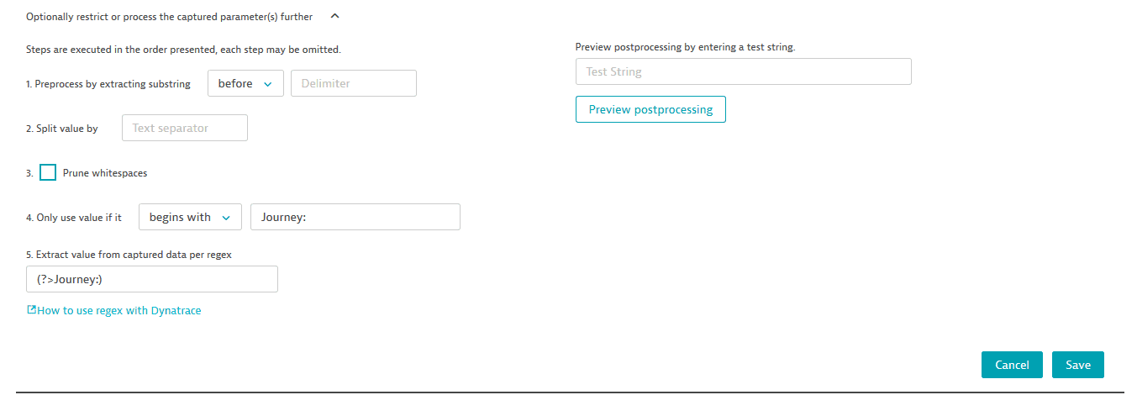
Task: Focus the Test String input box
Action: tap(743, 71)
